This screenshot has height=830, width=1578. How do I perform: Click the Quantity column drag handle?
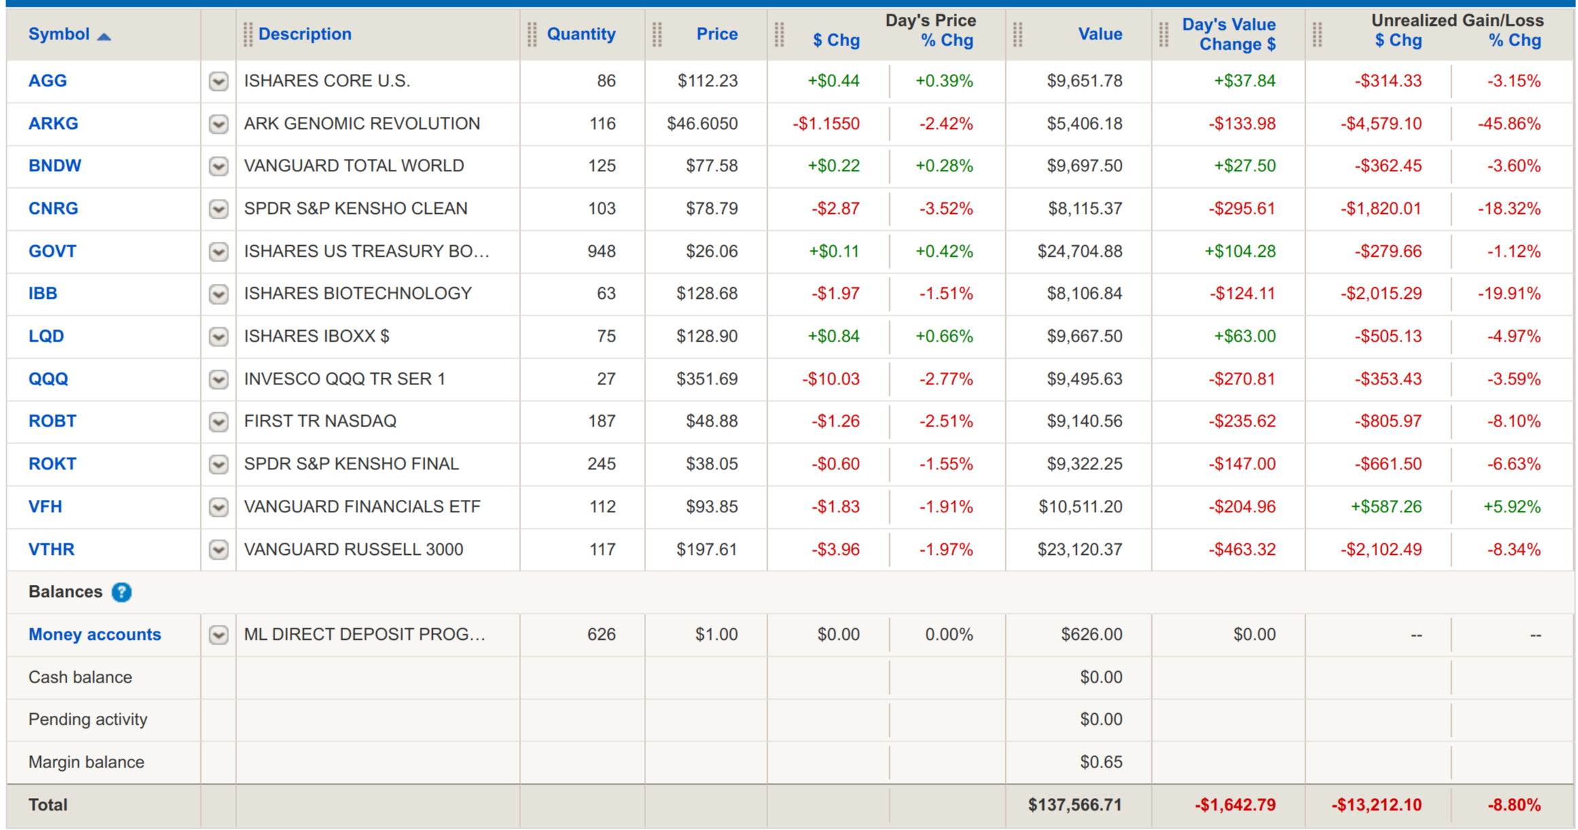point(532,35)
